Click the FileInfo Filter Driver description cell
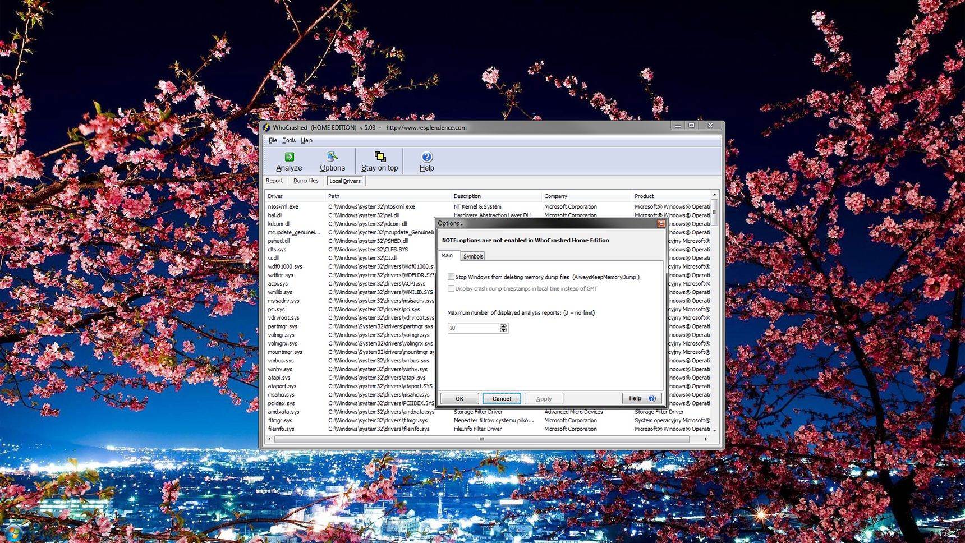The width and height of the screenshot is (965, 543). [477, 429]
